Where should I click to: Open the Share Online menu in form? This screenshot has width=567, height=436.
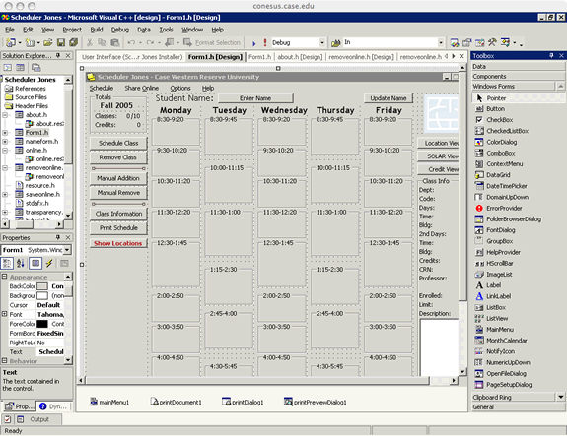click(x=141, y=88)
